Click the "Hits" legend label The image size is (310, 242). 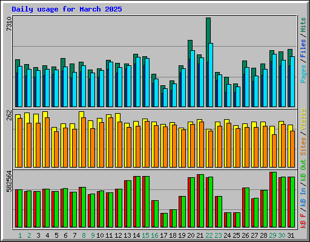(x=303, y=25)
